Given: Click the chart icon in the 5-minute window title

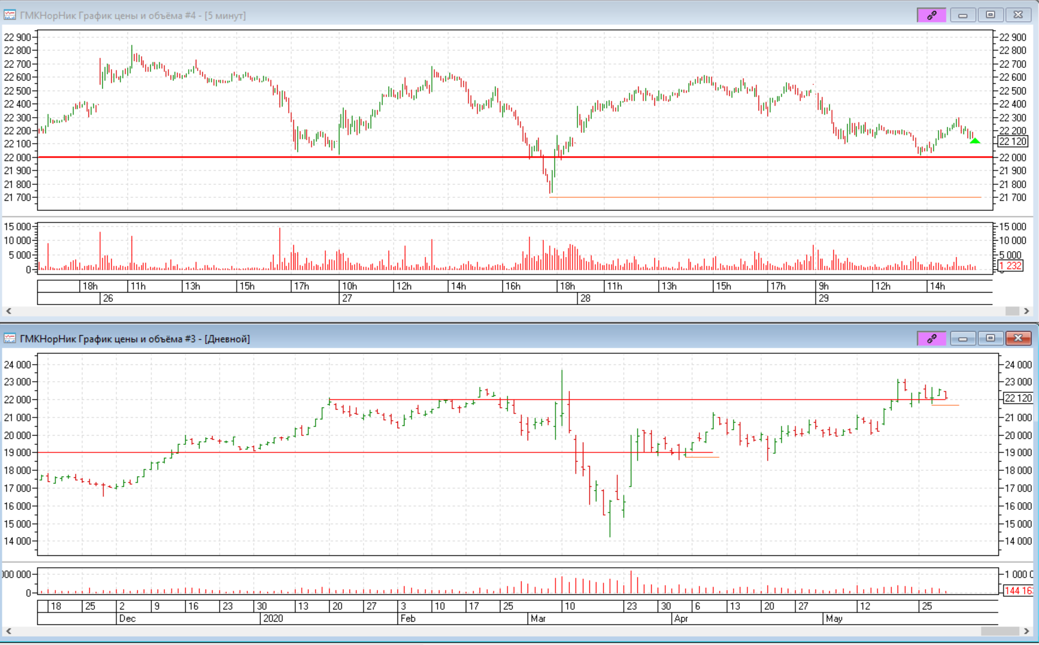Looking at the screenshot, I should pos(10,15).
